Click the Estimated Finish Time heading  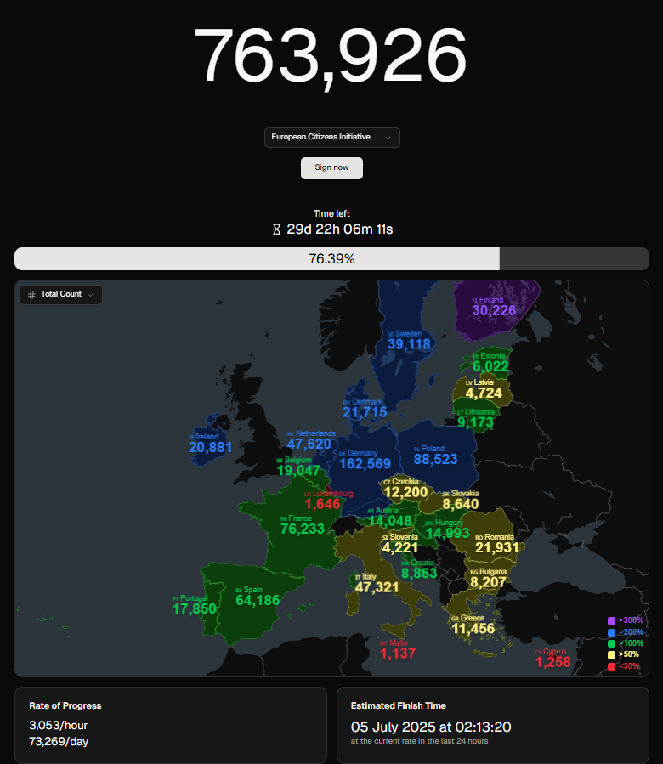[x=399, y=705]
